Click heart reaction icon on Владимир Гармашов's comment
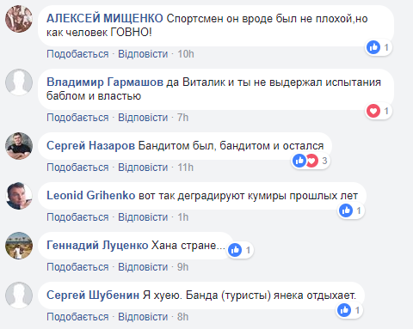The image size is (413, 329). coord(373,111)
